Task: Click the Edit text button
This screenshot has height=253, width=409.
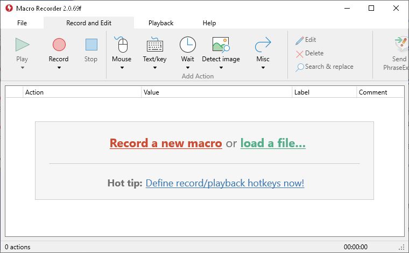Action: (311, 40)
